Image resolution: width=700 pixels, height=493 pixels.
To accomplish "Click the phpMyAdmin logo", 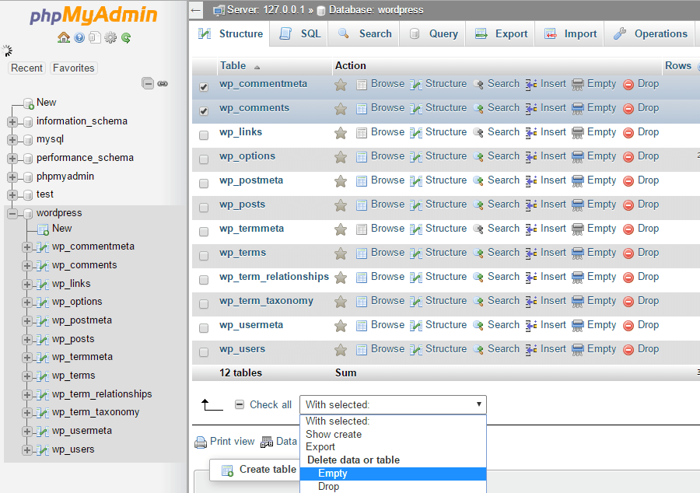I will pos(93,15).
